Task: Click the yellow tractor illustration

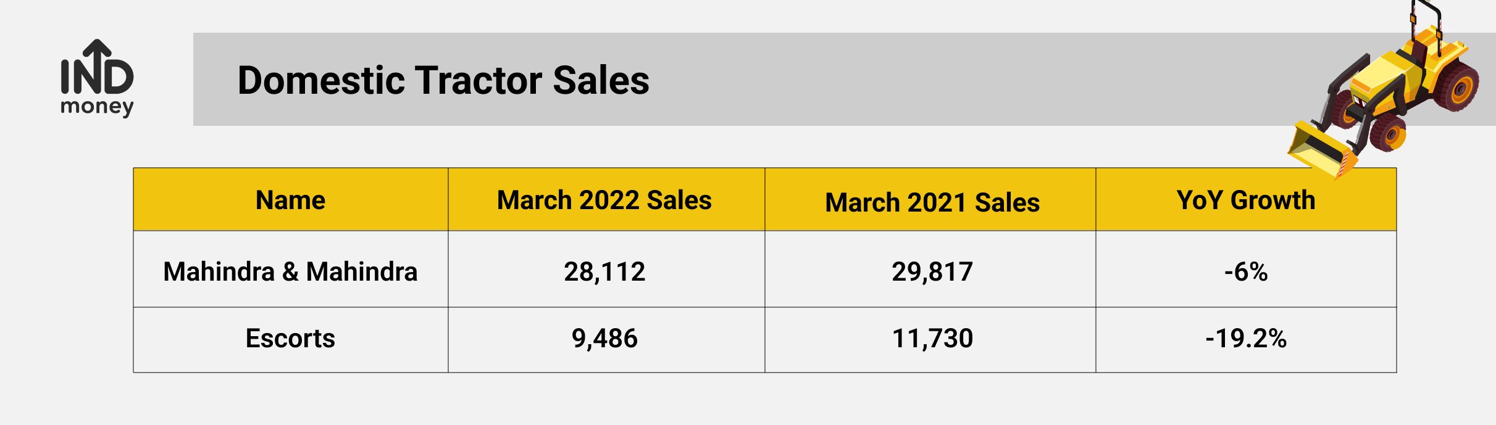Action: (1383, 89)
